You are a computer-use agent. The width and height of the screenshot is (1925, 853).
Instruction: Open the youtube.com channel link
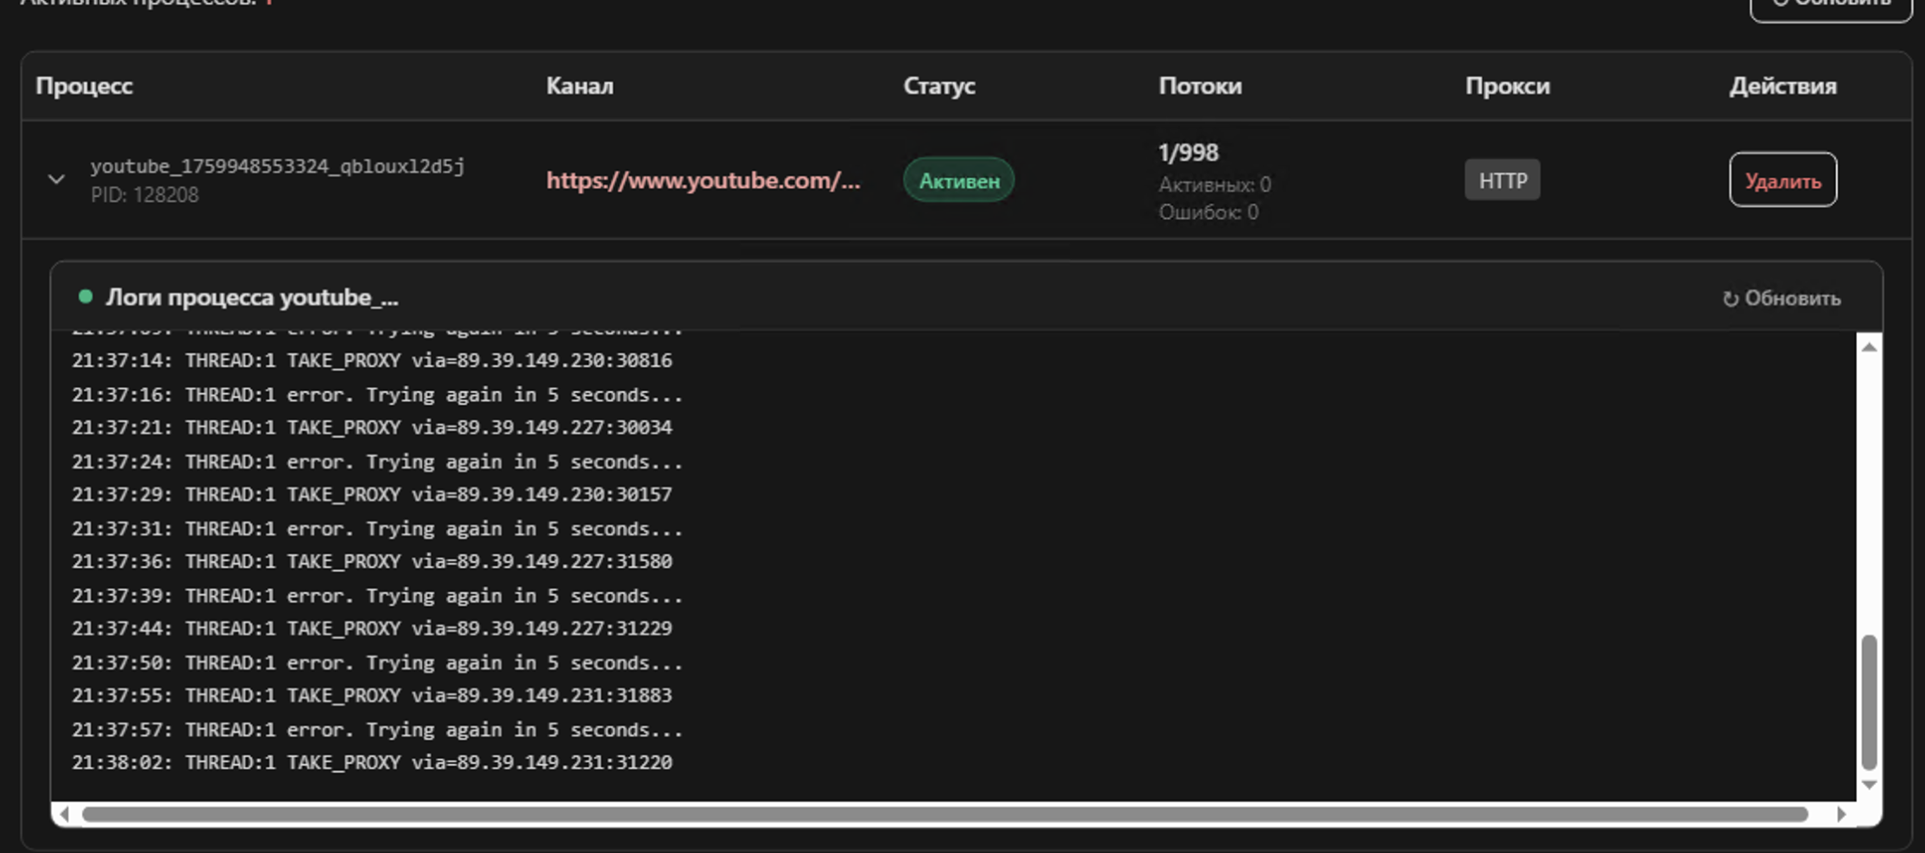703,180
